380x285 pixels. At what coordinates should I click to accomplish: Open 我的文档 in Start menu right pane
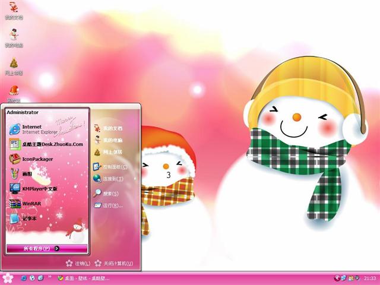click(108, 128)
